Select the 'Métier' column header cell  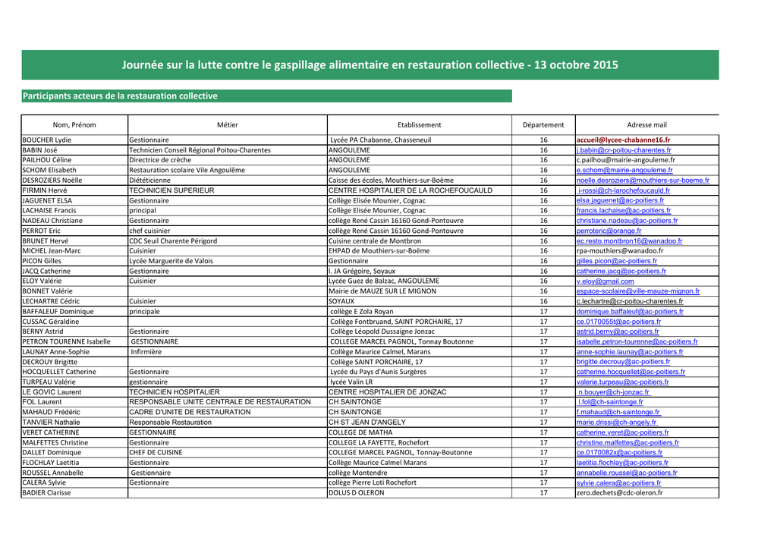pos(227,125)
